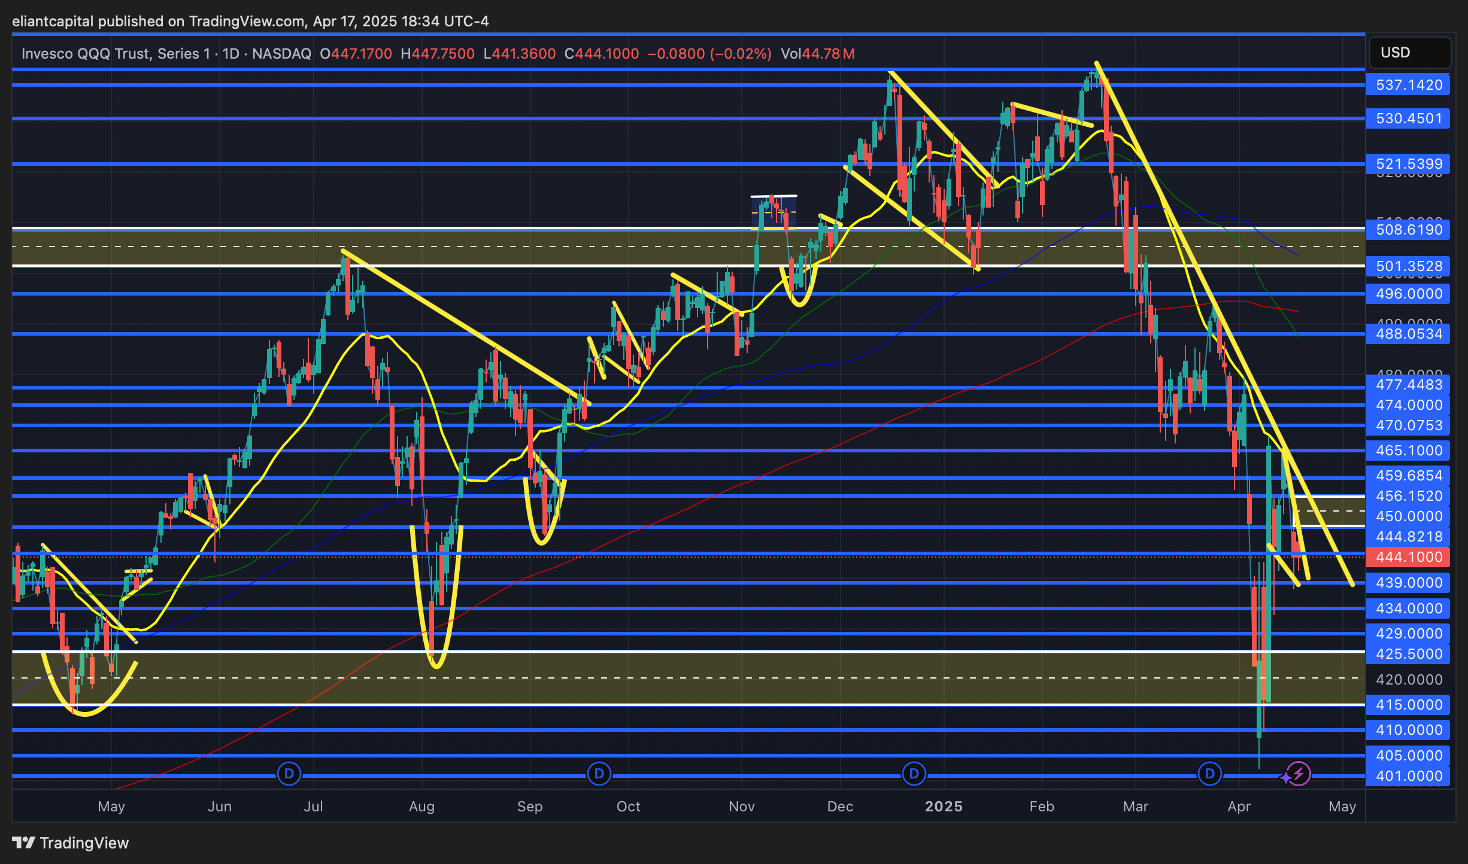Open the USD currency selector
Image resolution: width=1468 pixels, height=864 pixels.
(1409, 53)
